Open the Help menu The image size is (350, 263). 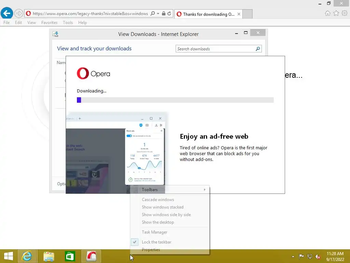coord(82,23)
